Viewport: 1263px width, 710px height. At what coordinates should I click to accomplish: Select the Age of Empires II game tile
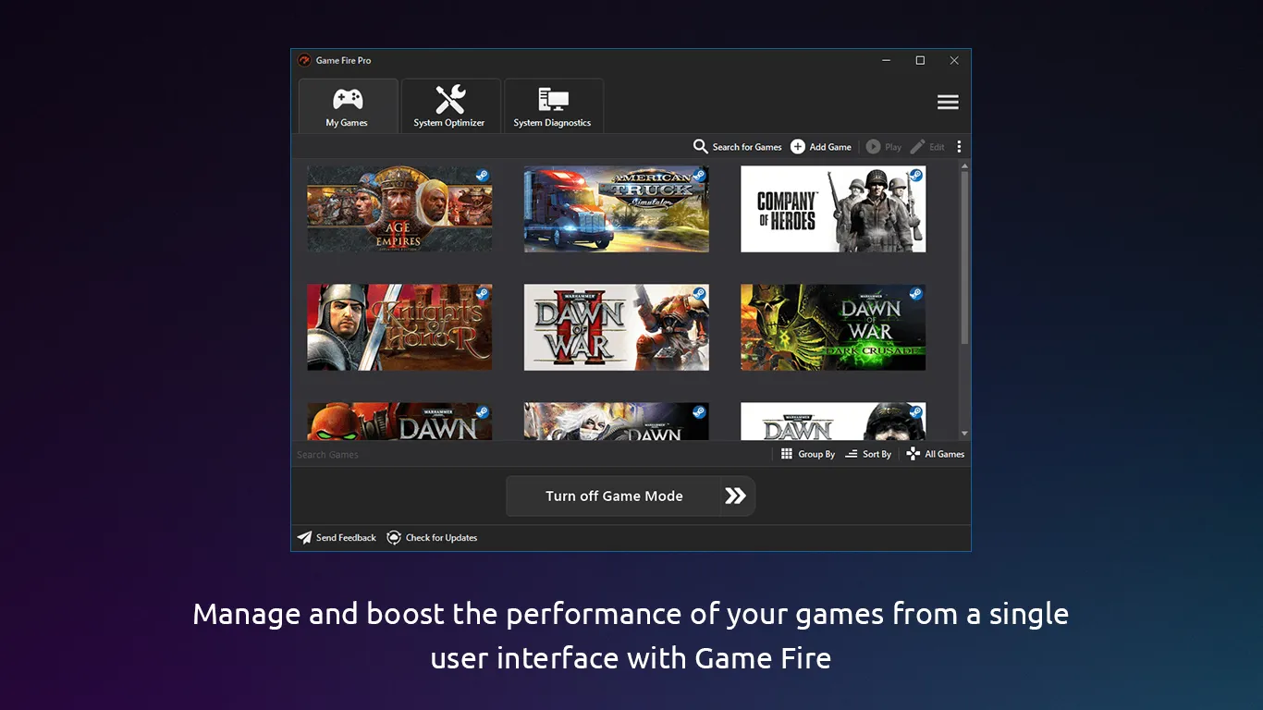click(x=399, y=209)
